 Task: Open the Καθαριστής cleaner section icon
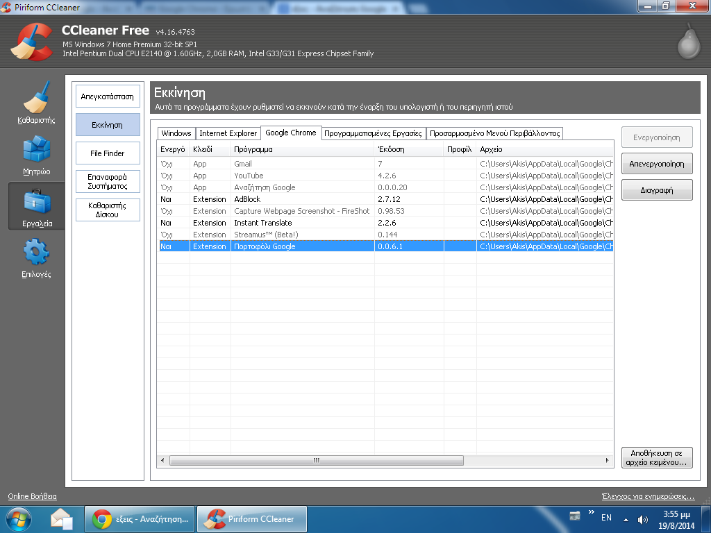tap(36, 99)
